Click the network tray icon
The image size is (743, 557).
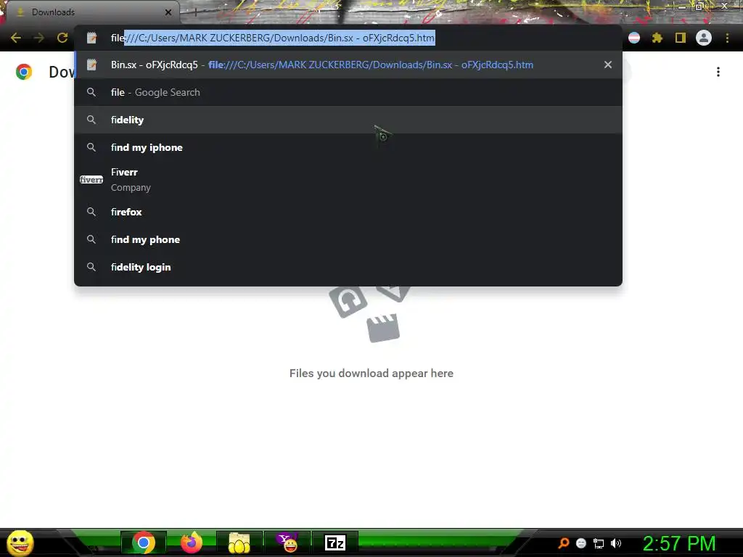[x=599, y=543]
